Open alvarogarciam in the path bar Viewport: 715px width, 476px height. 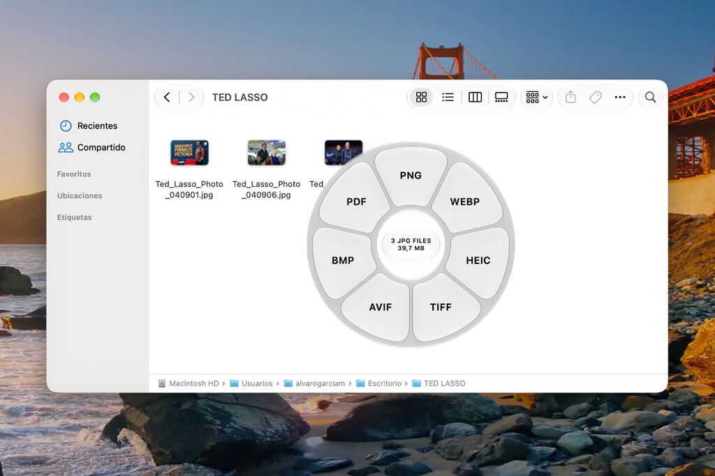pyautogui.click(x=315, y=383)
